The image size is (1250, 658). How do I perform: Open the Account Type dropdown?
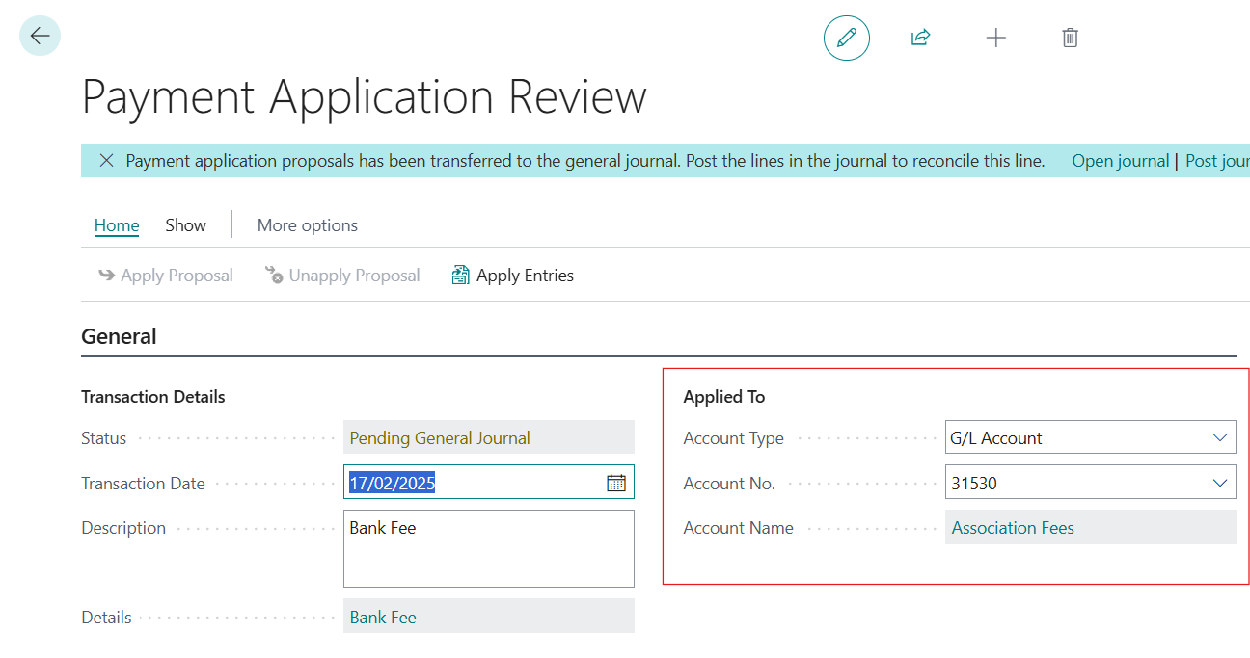[1223, 436]
